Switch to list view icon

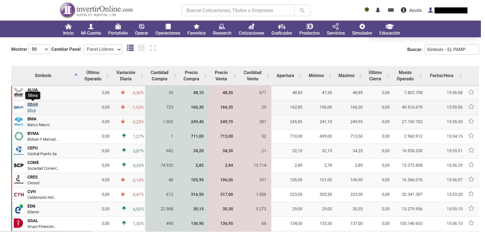[130, 48]
